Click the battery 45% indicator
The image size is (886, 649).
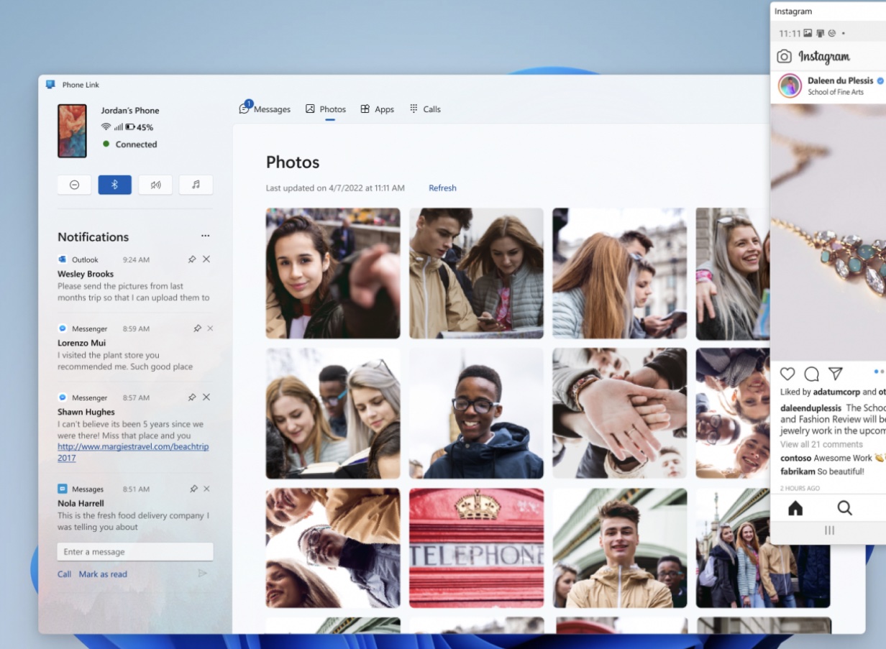140,127
